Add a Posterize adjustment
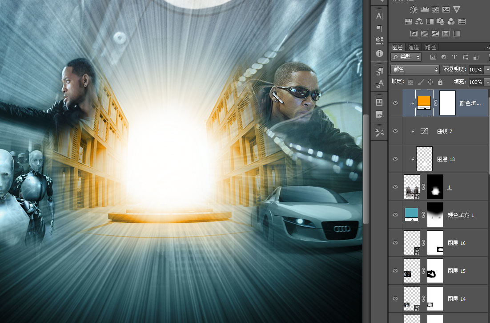Screen dimensions: 490x323 tap(424, 33)
